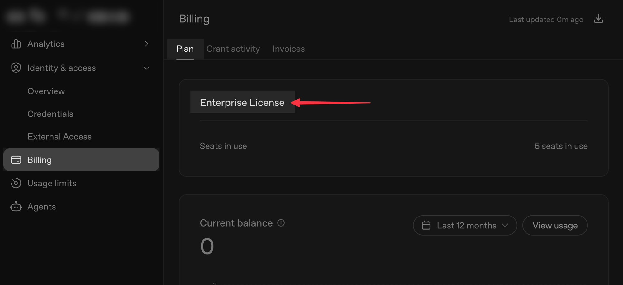The height and width of the screenshot is (285, 623).
Task: Click the Enterprise License plan label
Action: click(242, 102)
